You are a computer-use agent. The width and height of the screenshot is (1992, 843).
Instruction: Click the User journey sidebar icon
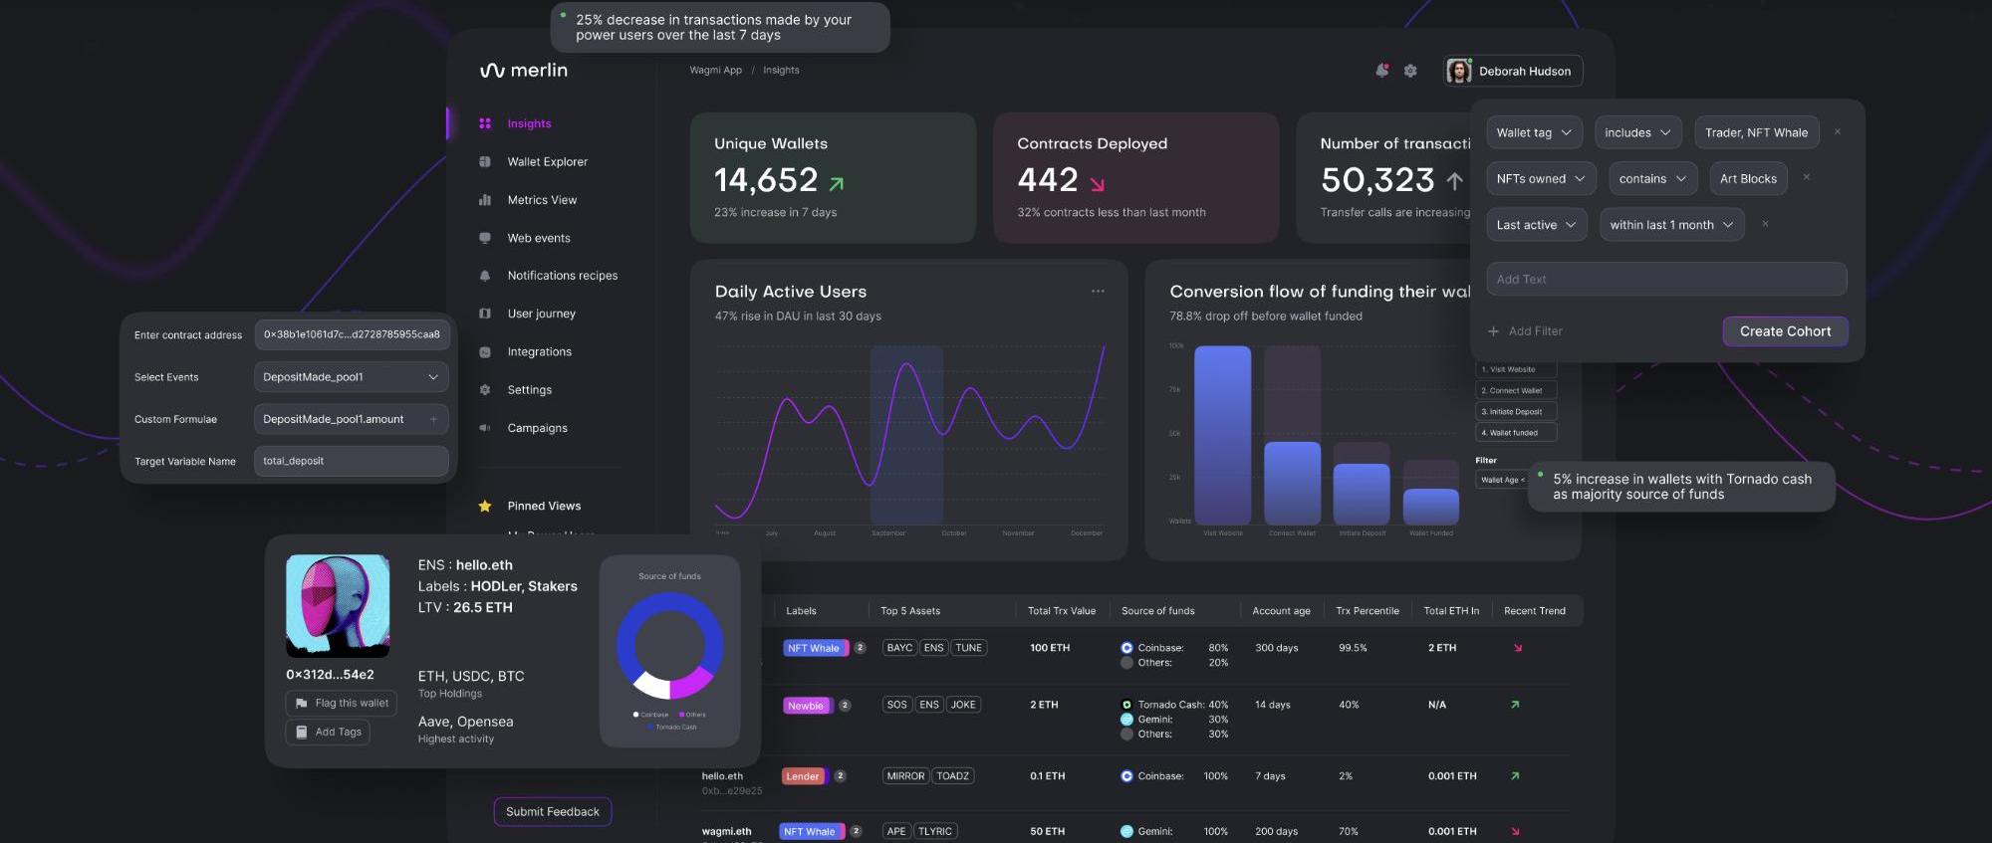pyautogui.click(x=485, y=314)
